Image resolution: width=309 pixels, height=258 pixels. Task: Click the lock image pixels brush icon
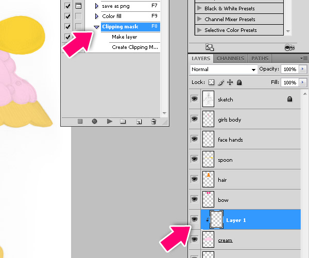pos(220,82)
